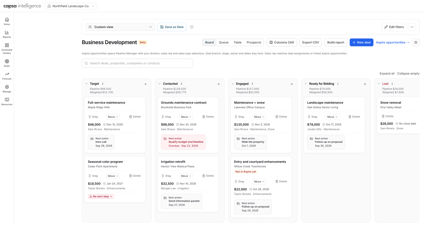Delete the Seasonal color program deal

(x=135, y=176)
